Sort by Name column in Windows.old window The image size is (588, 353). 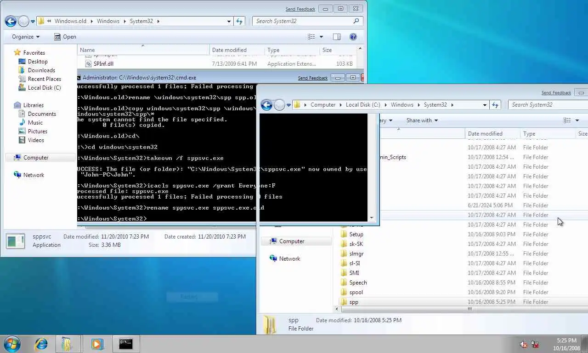click(x=143, y=50)
